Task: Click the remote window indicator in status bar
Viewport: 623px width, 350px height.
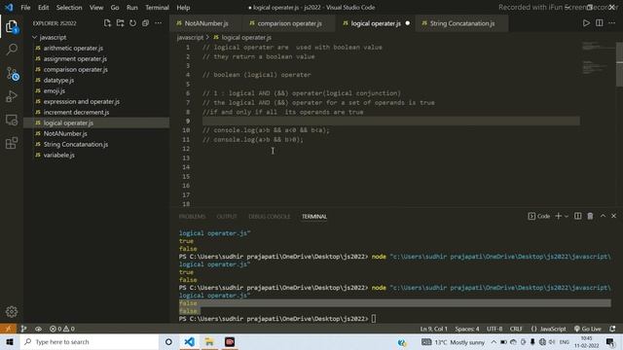Action: pyautogui.click(x=8, y=329)
